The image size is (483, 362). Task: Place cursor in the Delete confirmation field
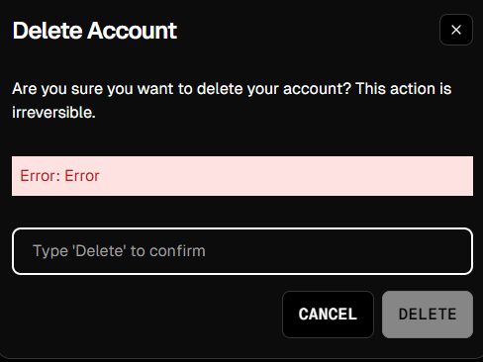click(242, 251)
